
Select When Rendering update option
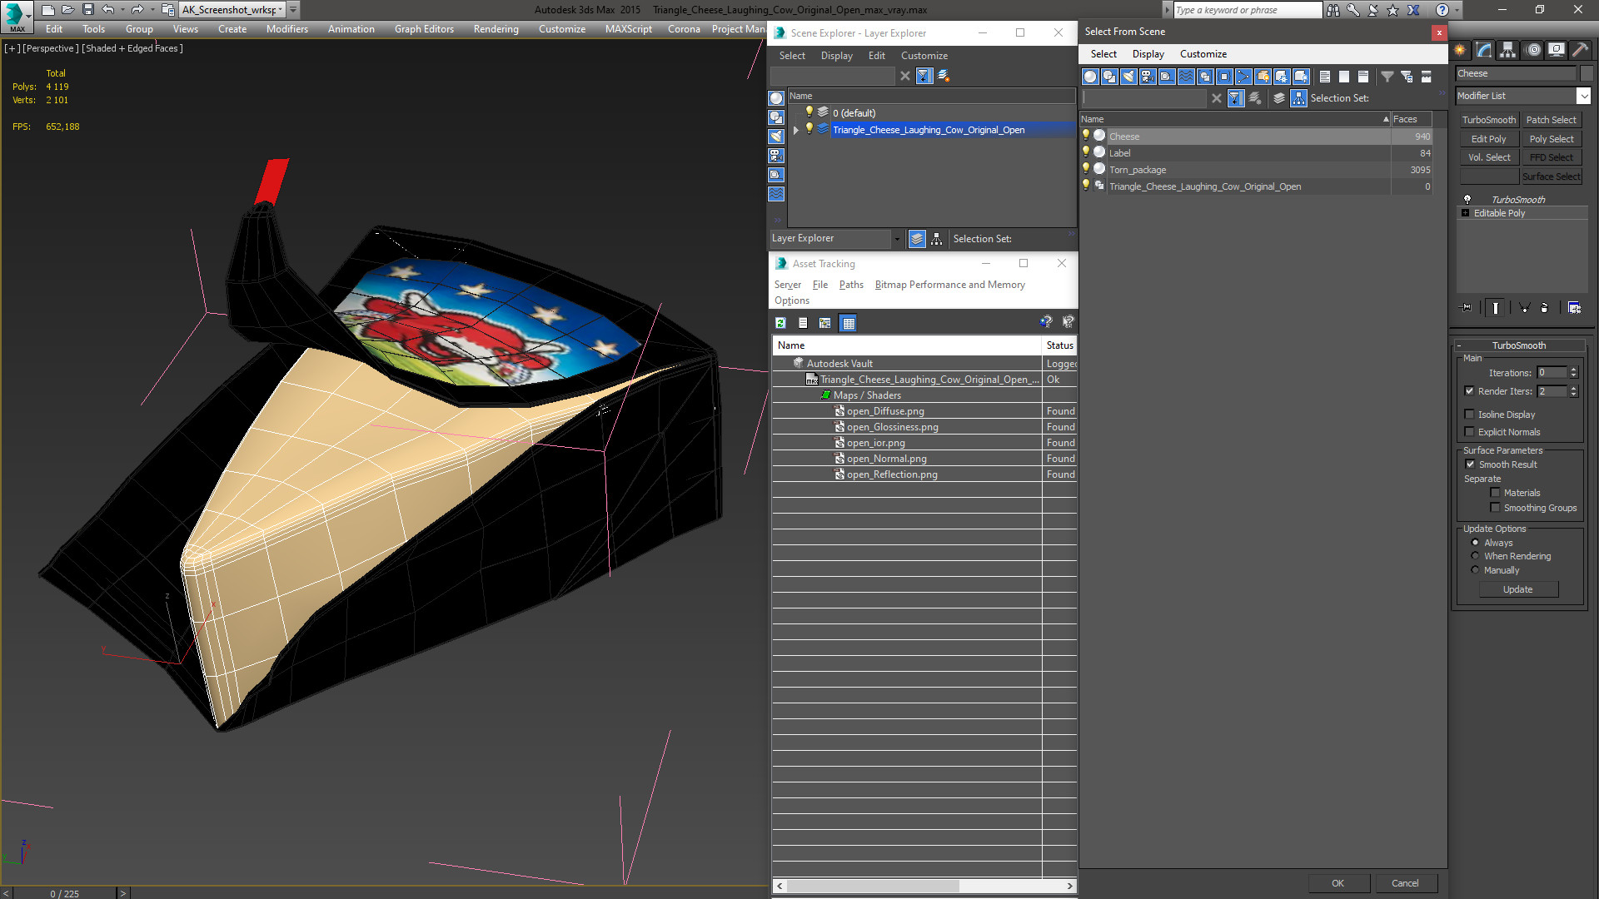click(x=1475, y=556)
